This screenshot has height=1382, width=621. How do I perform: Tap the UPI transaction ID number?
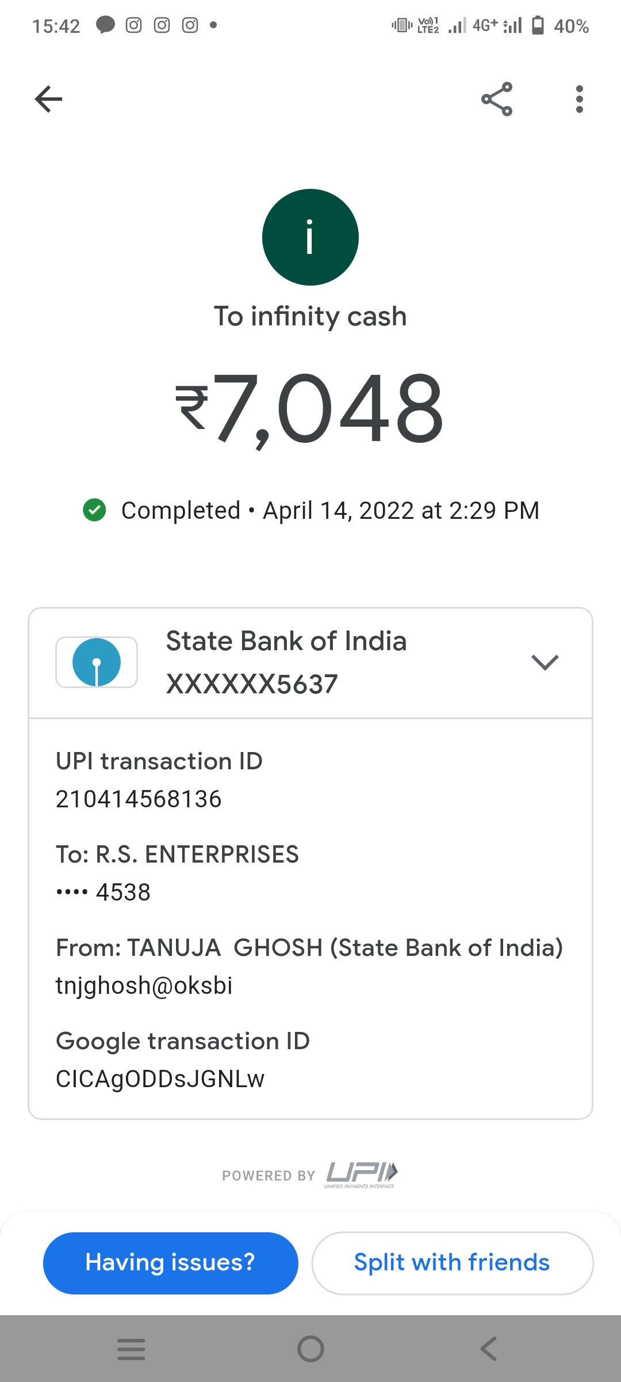tap(139, 799)
